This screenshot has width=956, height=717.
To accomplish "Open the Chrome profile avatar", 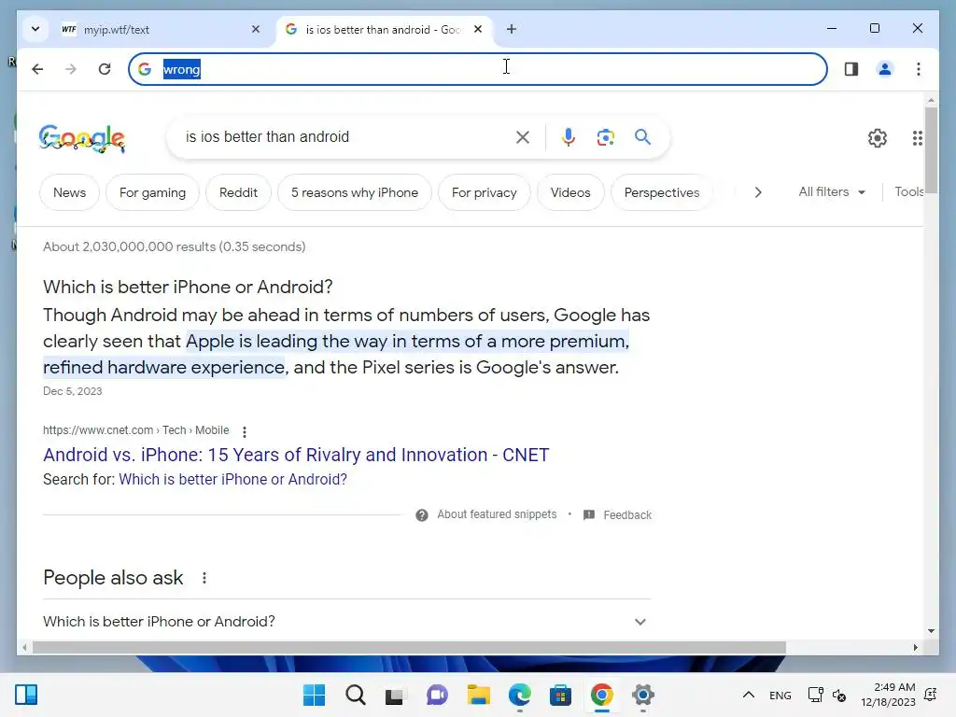I will pos(885,69).
